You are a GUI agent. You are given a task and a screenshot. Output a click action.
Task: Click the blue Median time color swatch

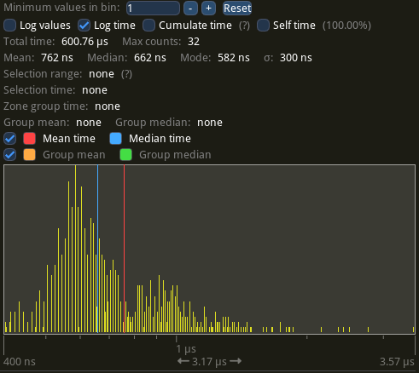[x=116, y=139]
